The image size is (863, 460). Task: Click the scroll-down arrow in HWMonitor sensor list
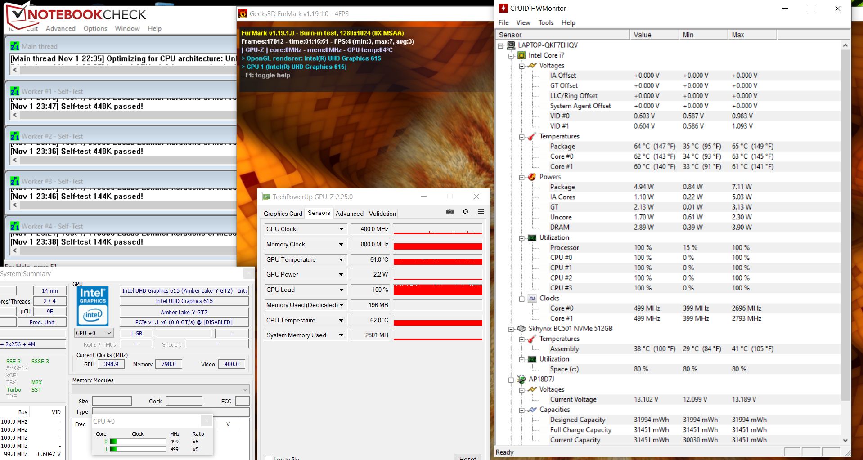[845, 440]
